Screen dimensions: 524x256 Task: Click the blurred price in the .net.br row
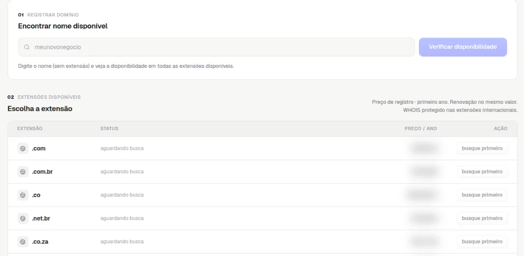(423, 219)
